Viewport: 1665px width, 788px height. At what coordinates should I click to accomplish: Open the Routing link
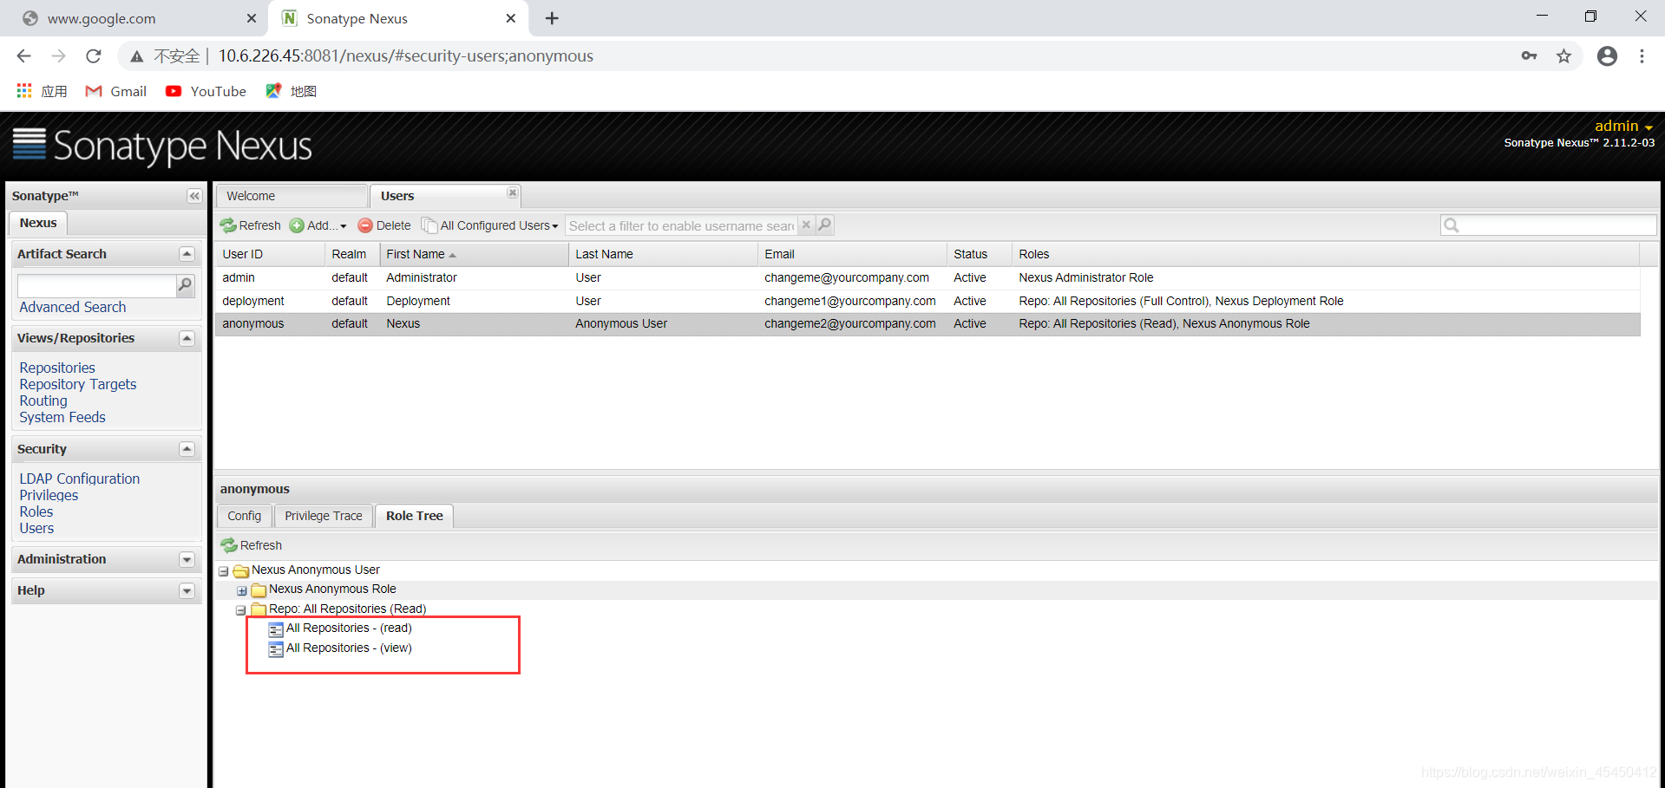click(43, 401)
